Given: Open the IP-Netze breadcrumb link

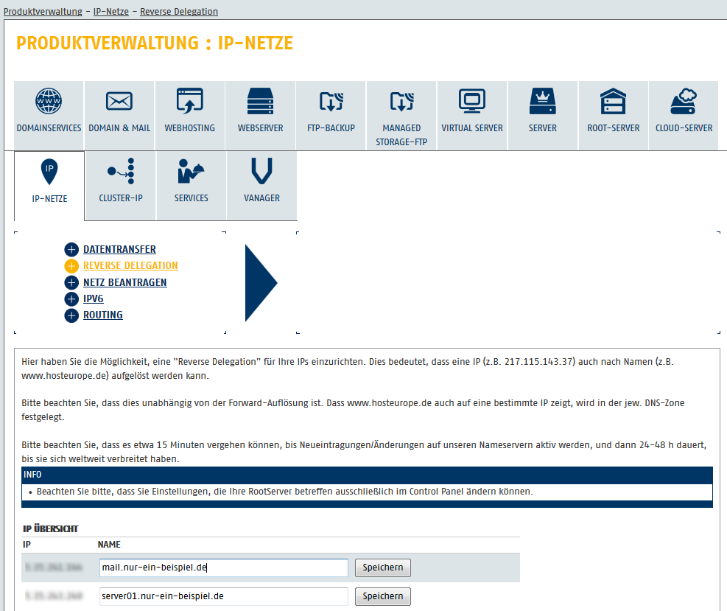Looking at the screenshot, I should (110, 12).
